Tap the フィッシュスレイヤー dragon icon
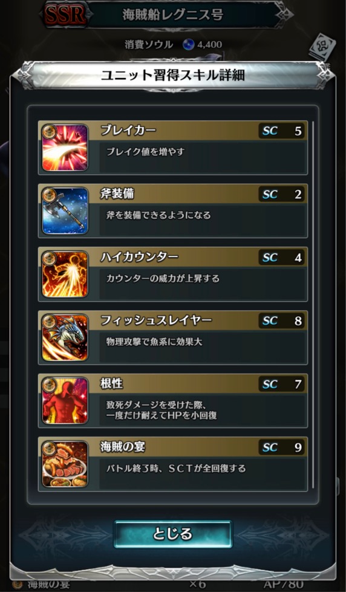The height and width of the screenshot is (592, 346). [x=65, y=337]
